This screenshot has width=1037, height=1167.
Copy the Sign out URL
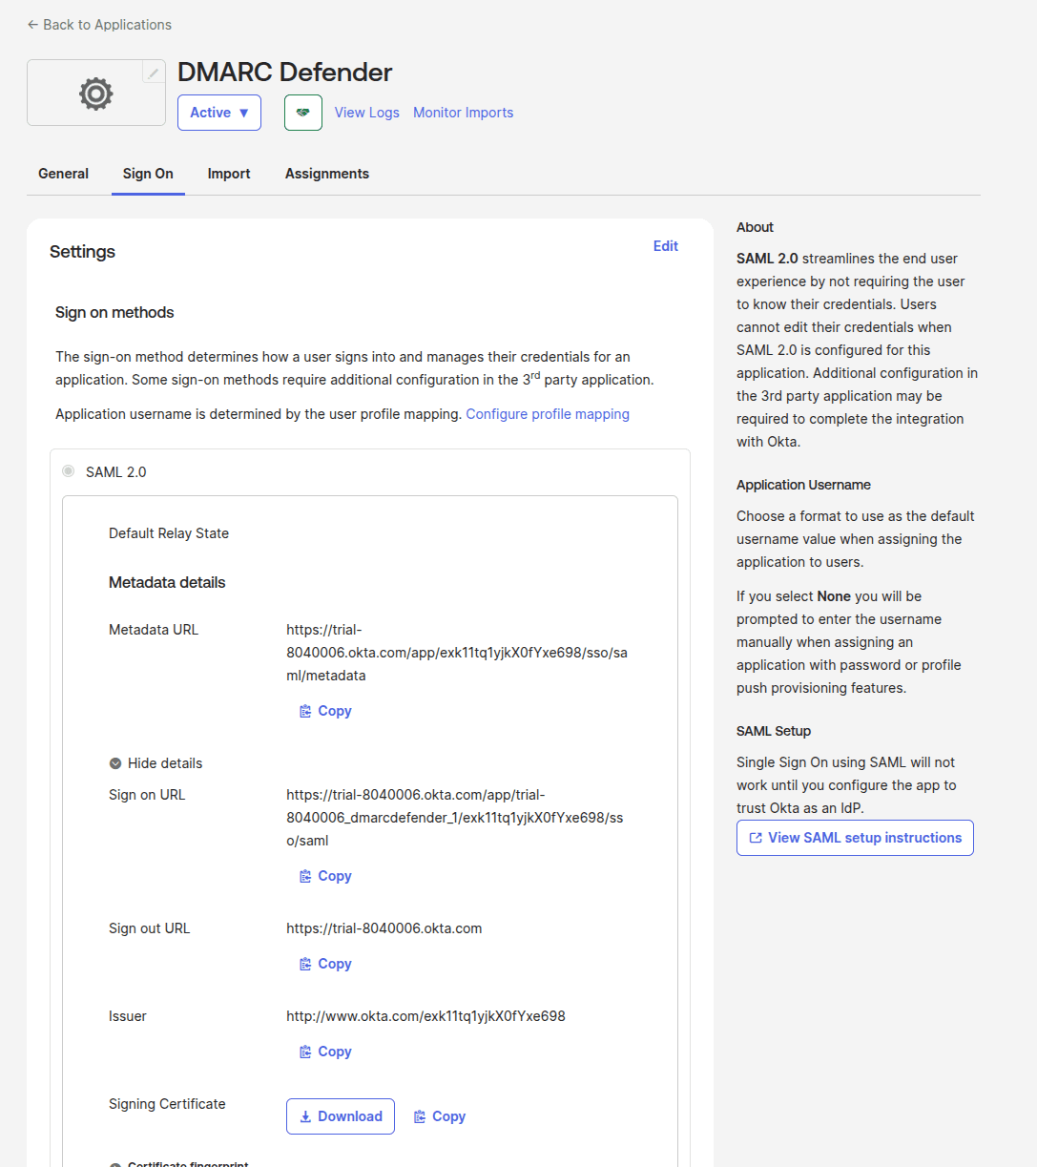pos(325,964)
